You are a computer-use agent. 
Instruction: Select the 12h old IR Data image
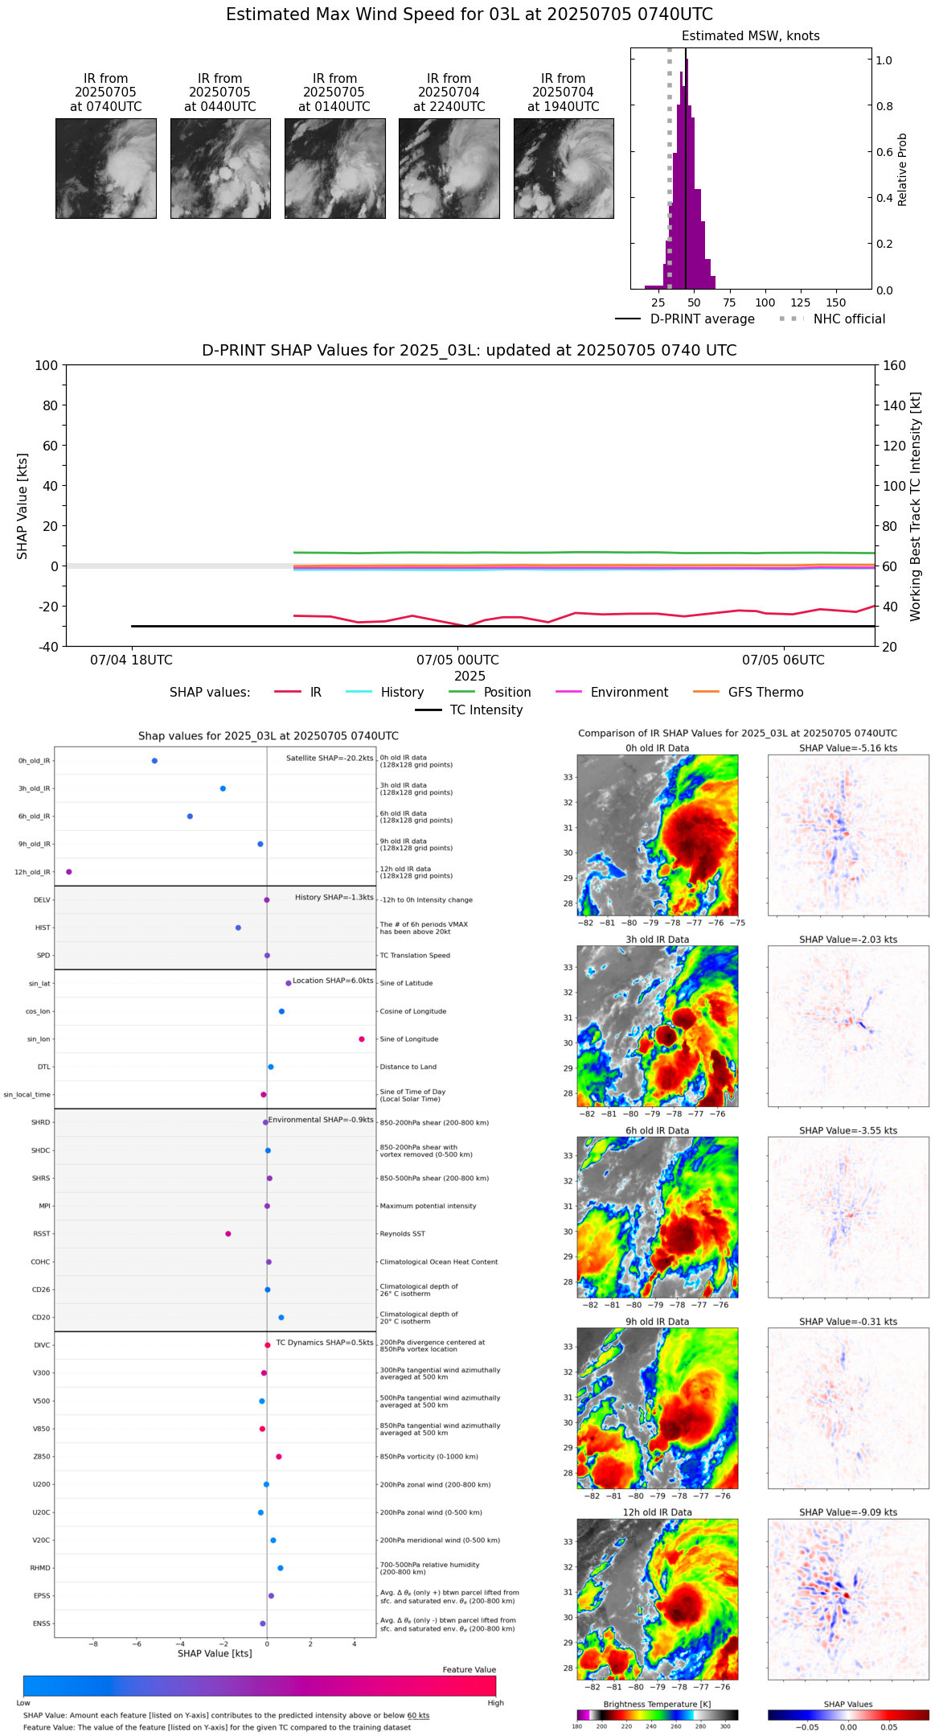657,1598
